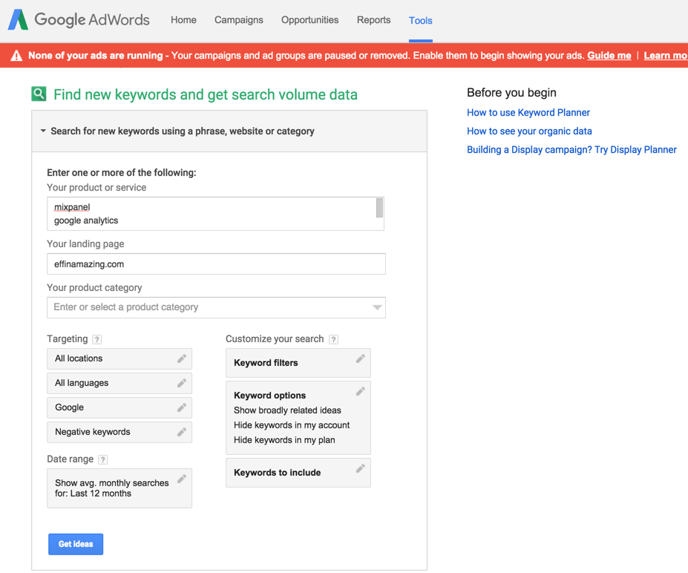Screen dimensions: 688x573
Task: Click the Google AdWords logo
Action: 79,20
